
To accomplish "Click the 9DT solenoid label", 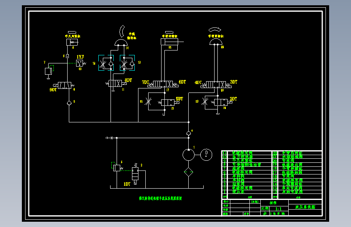I will [53, 90].
